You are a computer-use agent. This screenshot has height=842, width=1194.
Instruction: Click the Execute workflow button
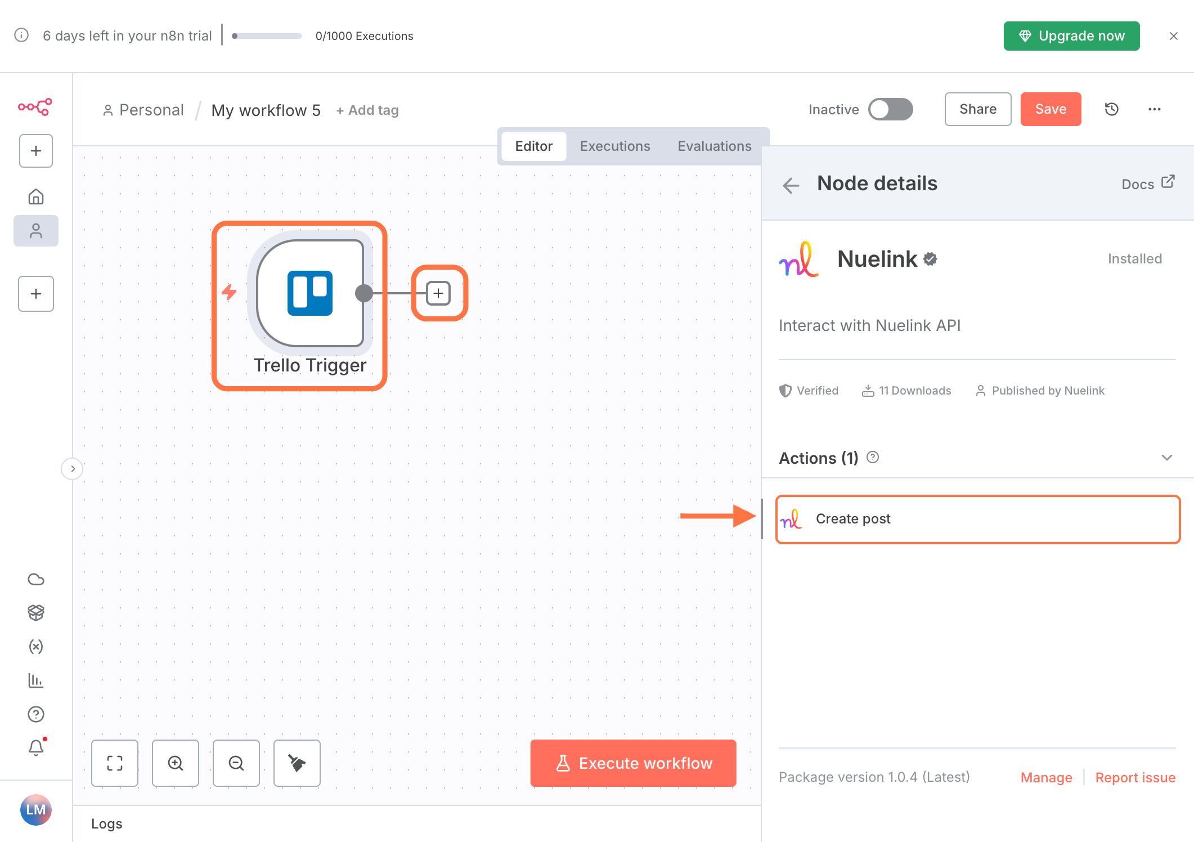(x=633, y=763)
